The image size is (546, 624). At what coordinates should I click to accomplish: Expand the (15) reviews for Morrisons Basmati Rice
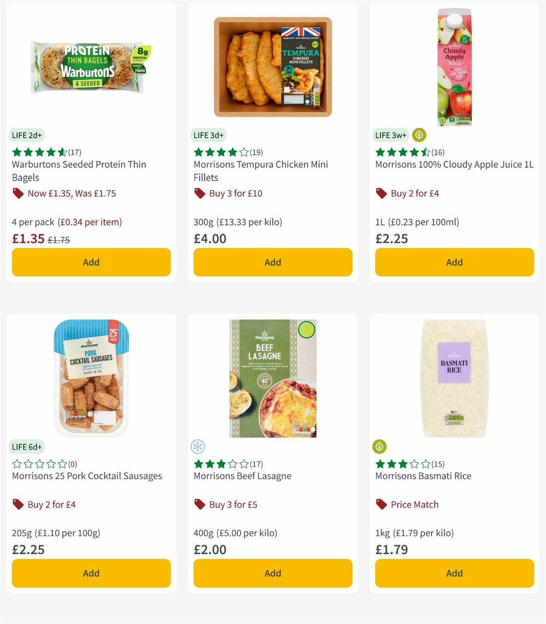pyautogui.click(x=437, y=464)
